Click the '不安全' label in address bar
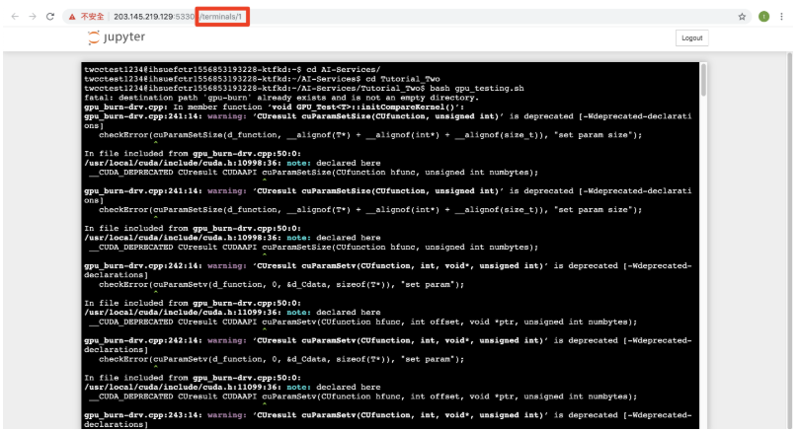800x432 pixels. point(93,17)
